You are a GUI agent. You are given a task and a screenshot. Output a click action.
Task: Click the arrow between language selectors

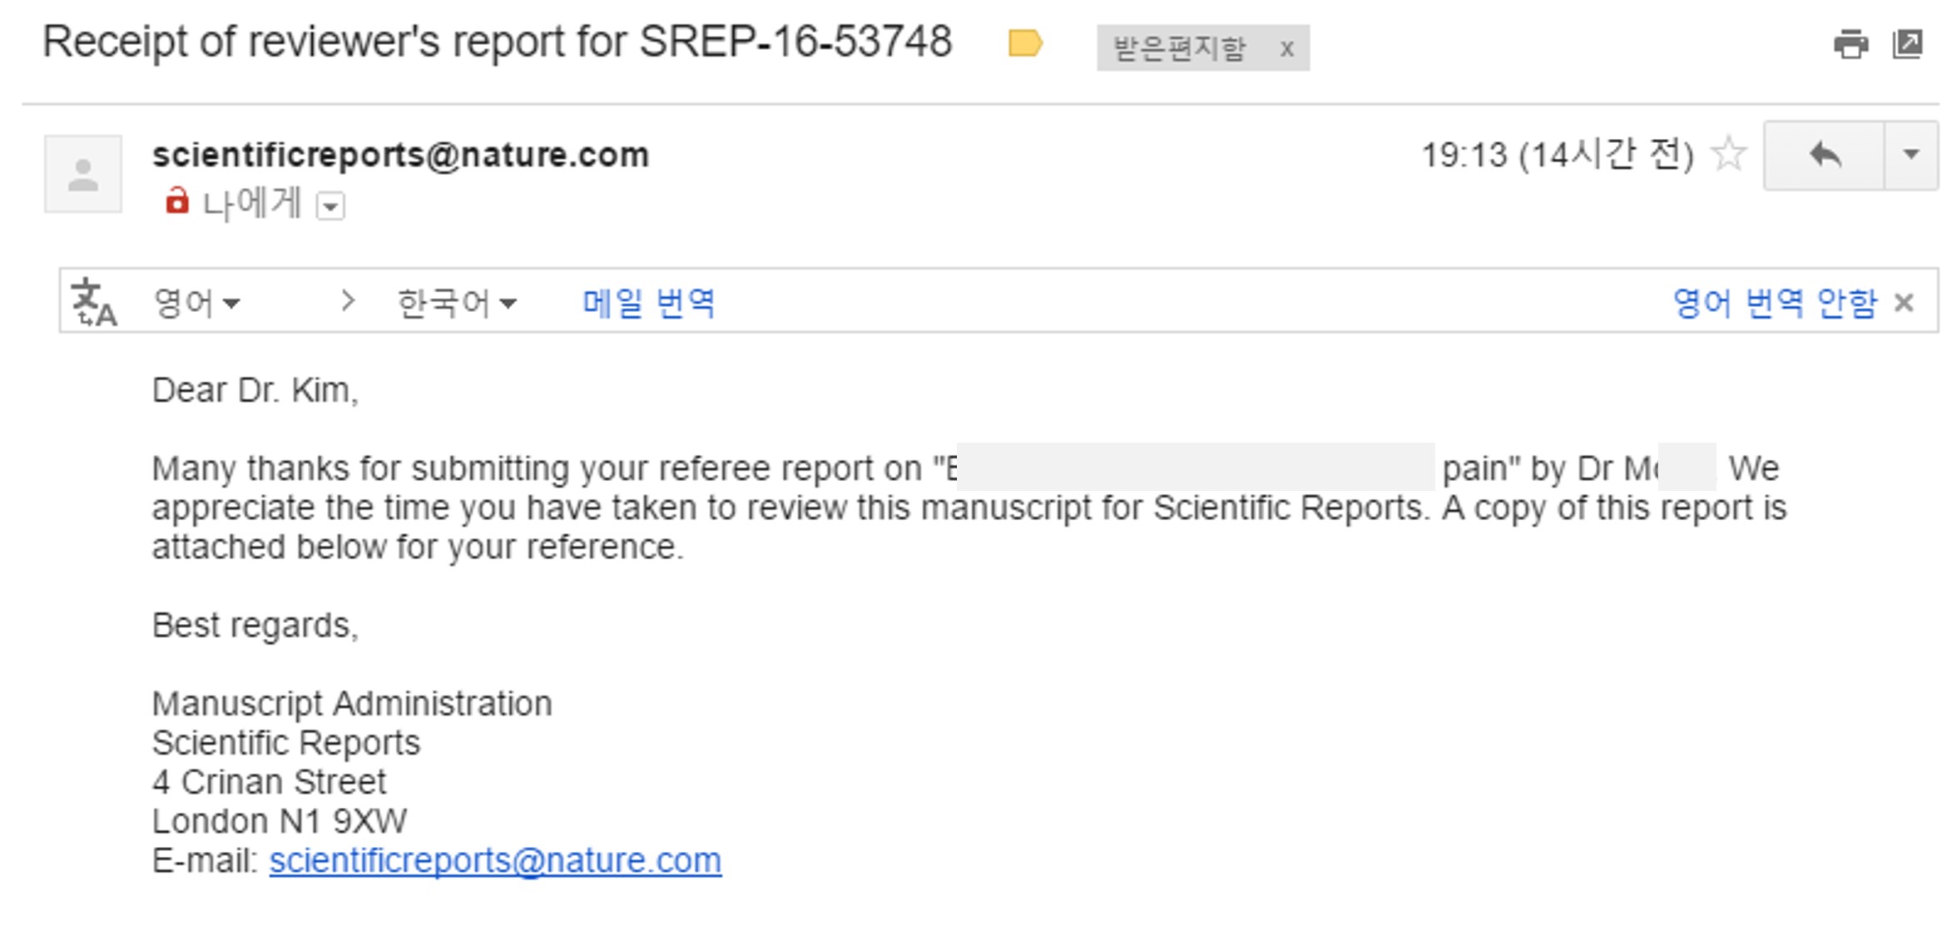(348, 301)
